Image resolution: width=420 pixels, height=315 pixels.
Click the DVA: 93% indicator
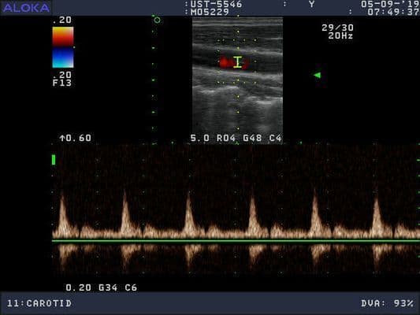[x=388, y=303]
